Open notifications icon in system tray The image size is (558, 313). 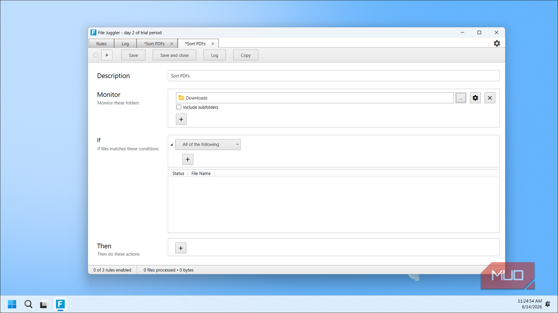pyautogui.click(x=548, y=304)
